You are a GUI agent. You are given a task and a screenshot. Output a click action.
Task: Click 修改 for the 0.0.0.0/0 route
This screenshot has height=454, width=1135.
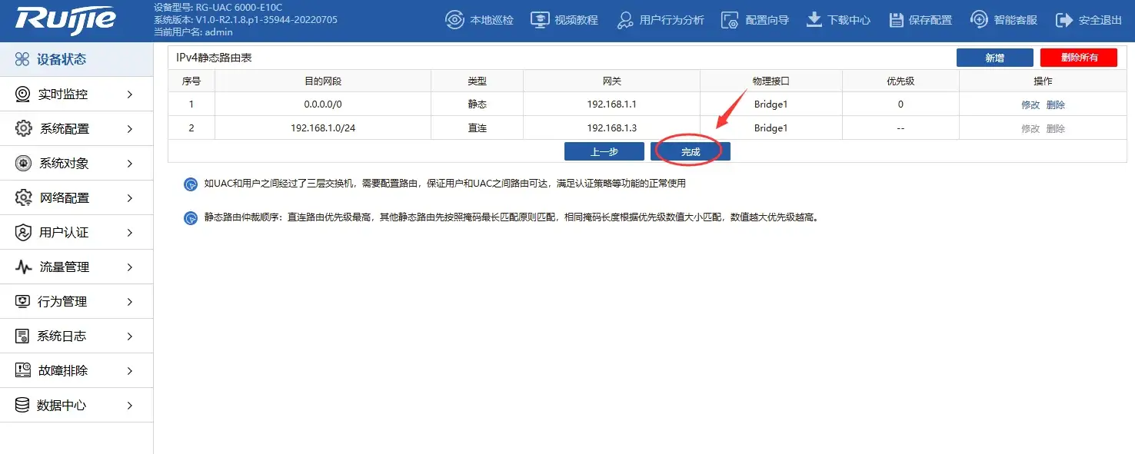point(1030,104)
